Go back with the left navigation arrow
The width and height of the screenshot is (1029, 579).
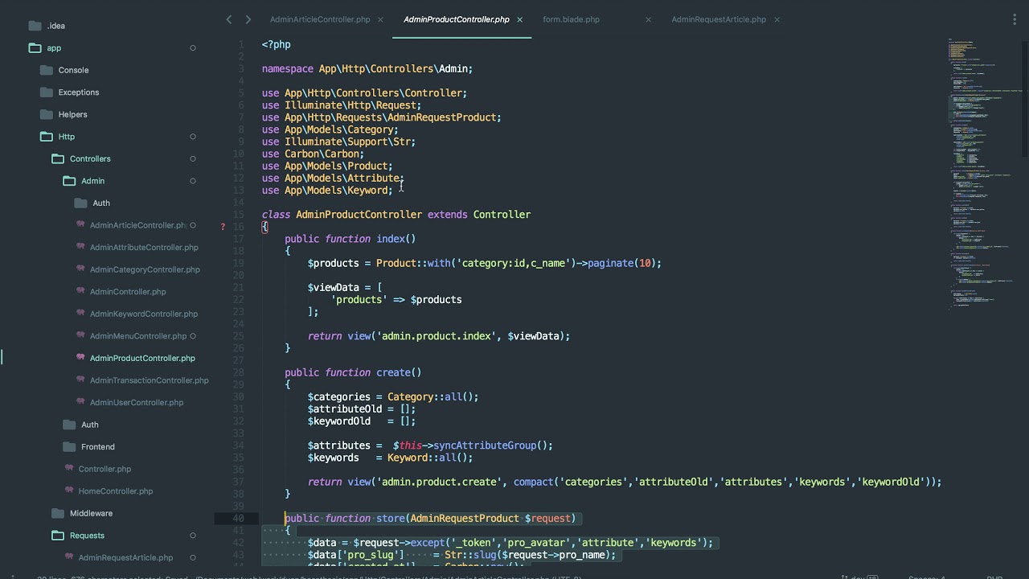229,19
